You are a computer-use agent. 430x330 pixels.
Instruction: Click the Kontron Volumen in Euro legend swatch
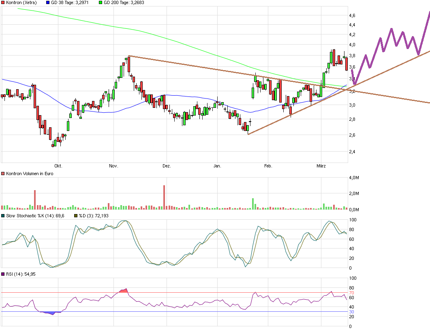(3, 174)
